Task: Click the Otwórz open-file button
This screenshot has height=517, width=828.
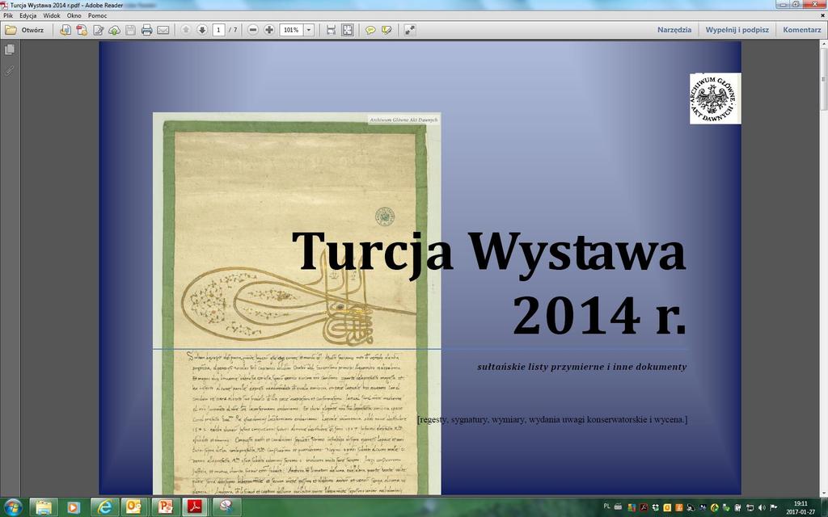Action: pyautogui.click(x=24, y=30)
